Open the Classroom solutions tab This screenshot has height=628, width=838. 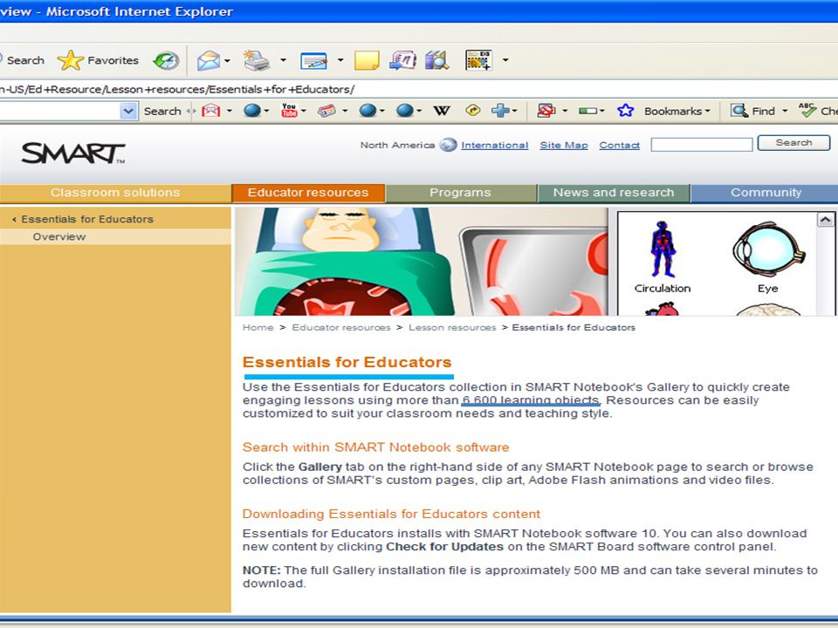(x=115, y=193)
